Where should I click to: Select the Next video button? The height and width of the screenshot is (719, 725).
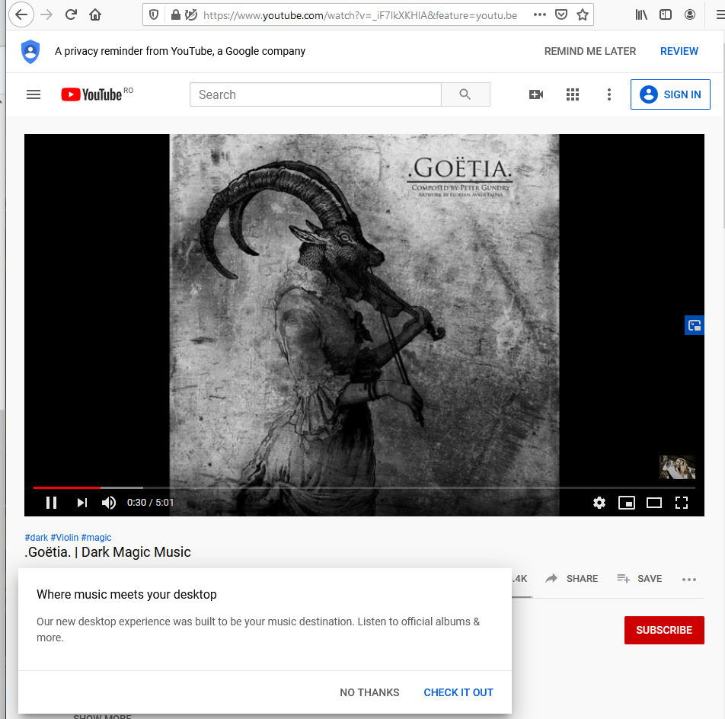pyautogui.click(x=81, y=502)
